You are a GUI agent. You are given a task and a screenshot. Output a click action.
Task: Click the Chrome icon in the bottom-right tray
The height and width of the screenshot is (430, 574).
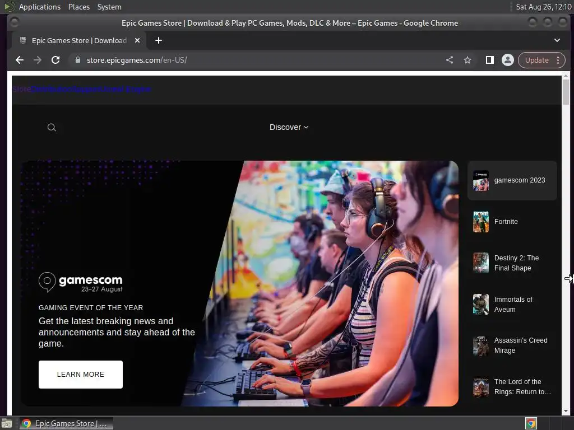531,423
